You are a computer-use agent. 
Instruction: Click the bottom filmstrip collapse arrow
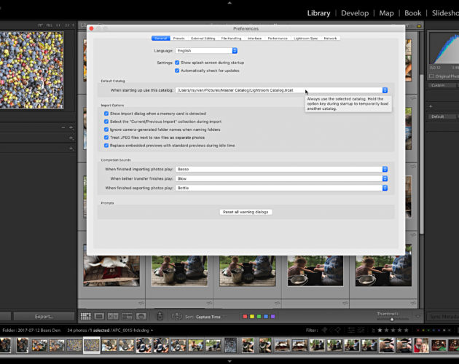[229, 361]
